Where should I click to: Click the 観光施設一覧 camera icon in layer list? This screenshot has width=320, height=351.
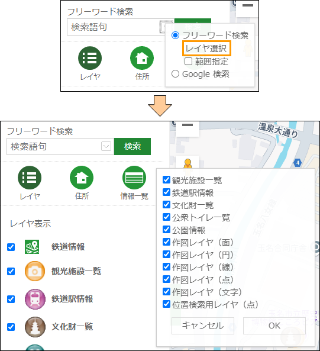pos(35,271)
